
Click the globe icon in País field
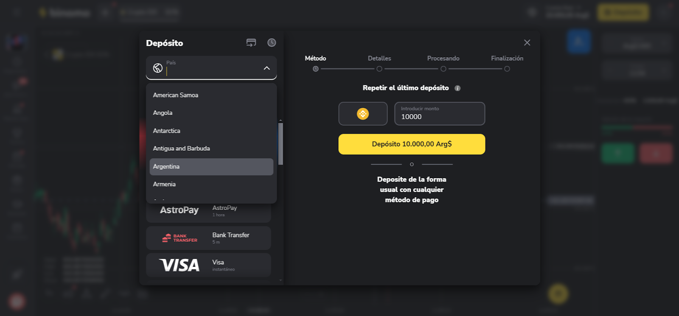[158, 68]
